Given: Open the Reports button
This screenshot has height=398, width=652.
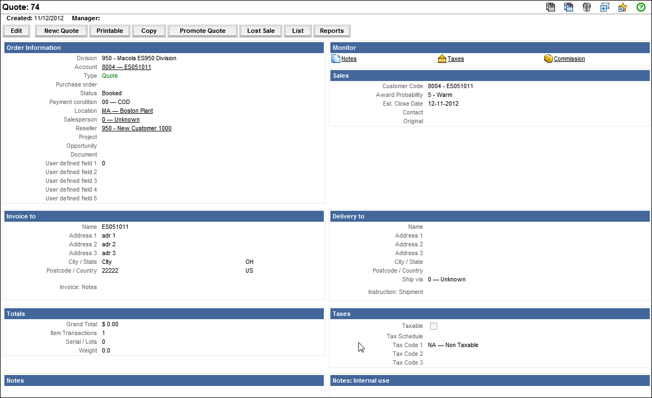Looking at the screenshot, I should tap(331, 31).
